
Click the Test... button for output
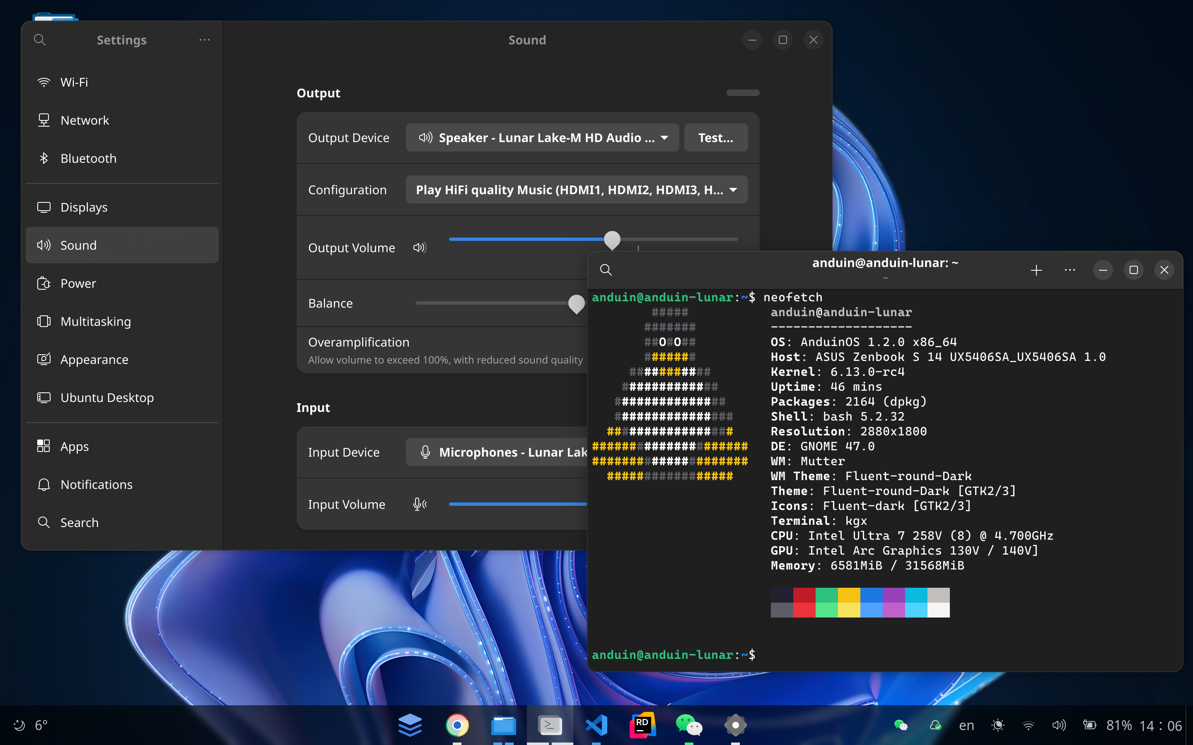tap(716, 137)
